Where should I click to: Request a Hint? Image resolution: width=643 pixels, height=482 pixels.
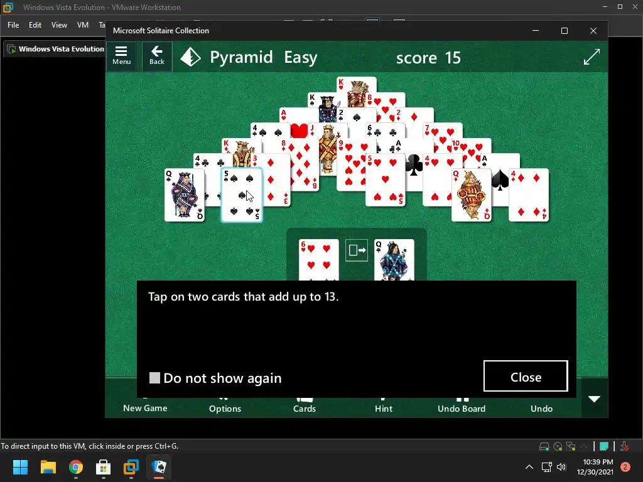384,408
